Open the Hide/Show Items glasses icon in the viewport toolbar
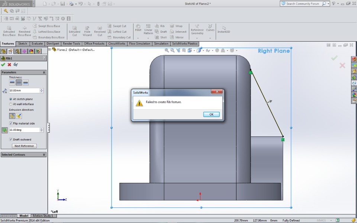The height and width of the screenshot is (223, 357). [208, 51]
